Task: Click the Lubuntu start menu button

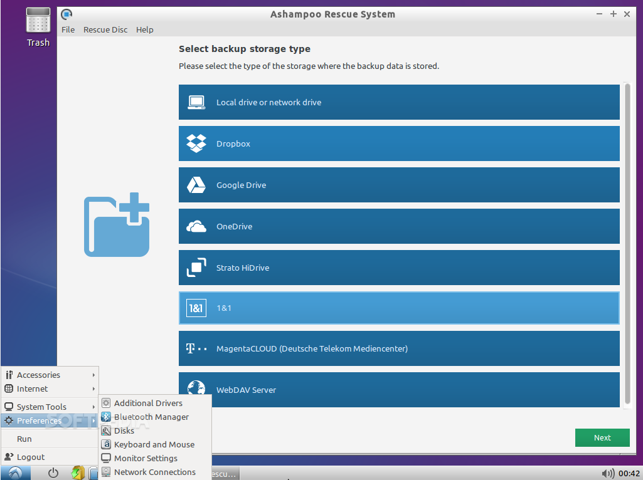Action: click(16, 473)
